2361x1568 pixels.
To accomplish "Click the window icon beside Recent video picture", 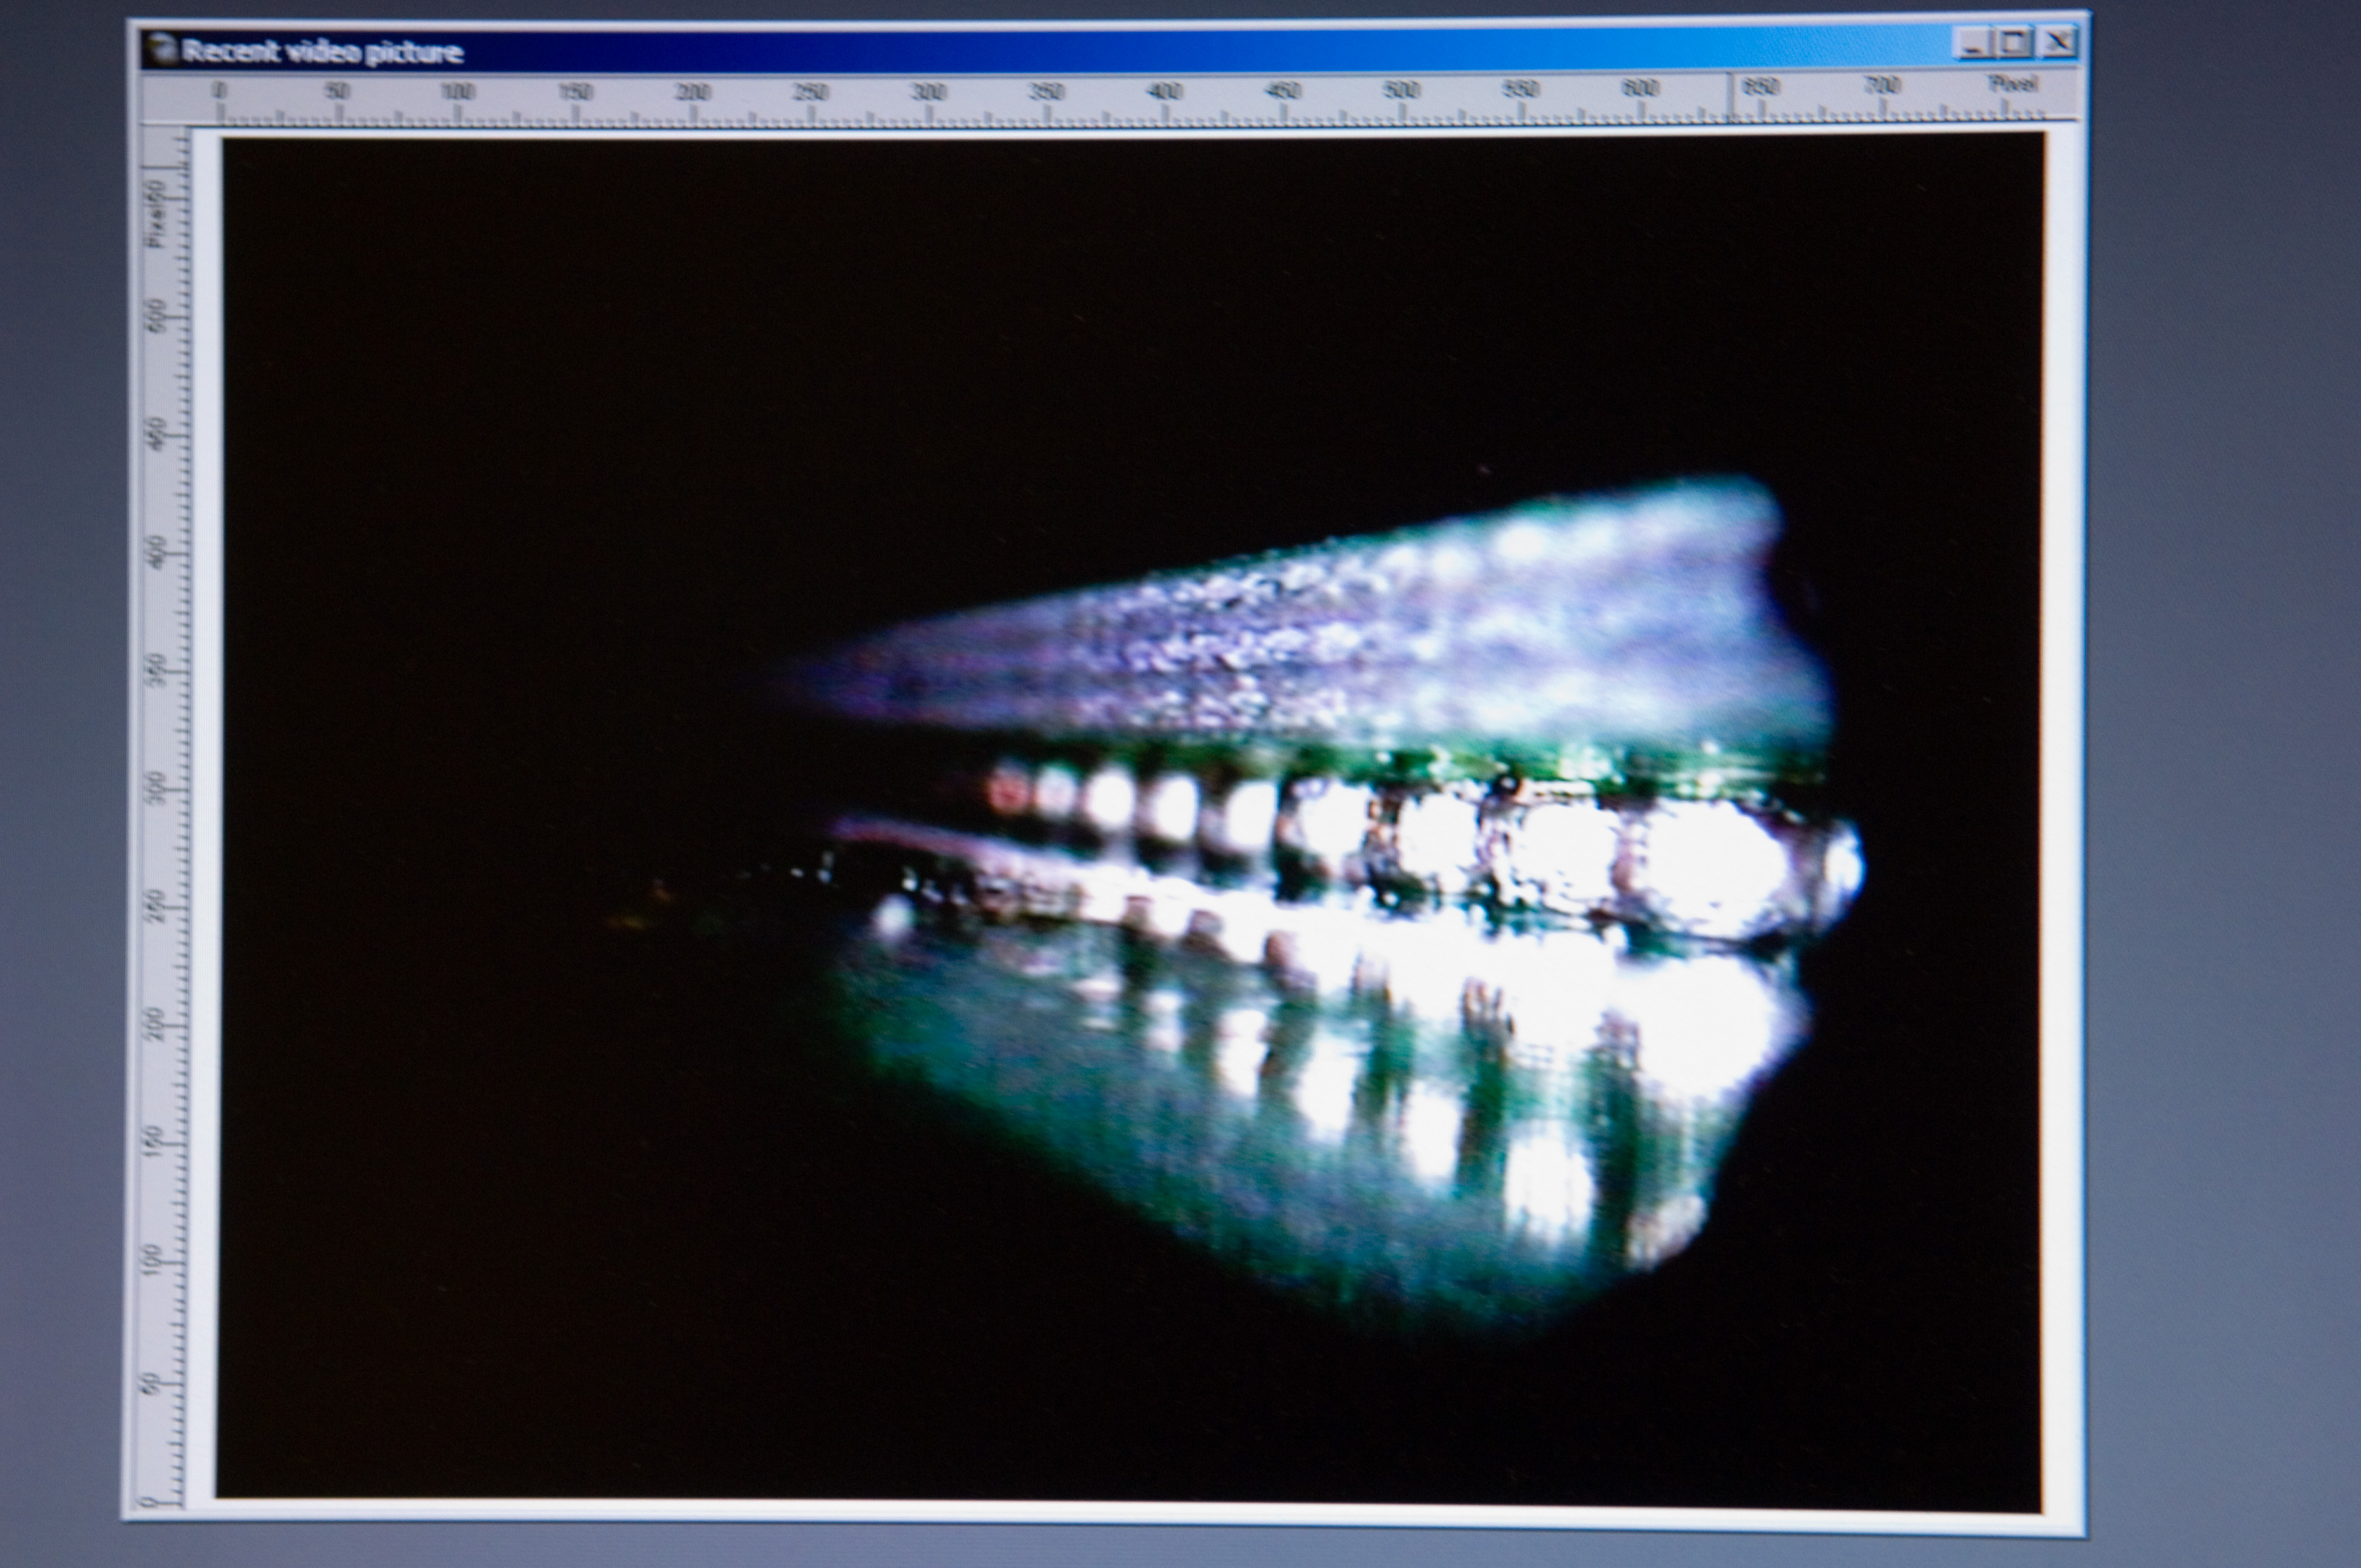I will click(x=160, y=49).
